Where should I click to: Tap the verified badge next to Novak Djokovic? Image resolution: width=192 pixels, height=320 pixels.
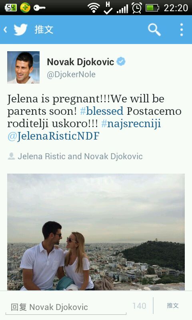click(x=121, y=62)
